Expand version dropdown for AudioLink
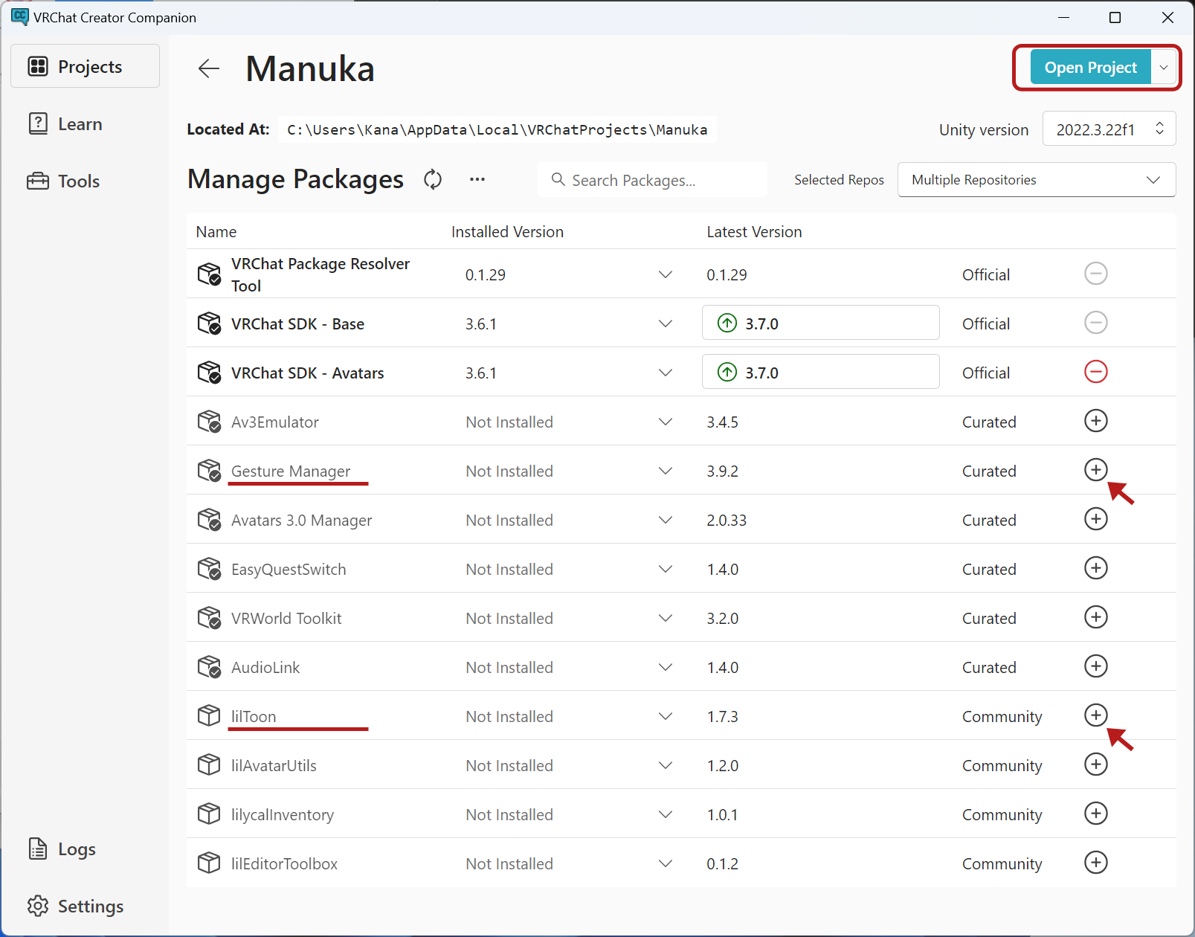Viewport: 1195px width, 937px height. (x=666, y=667)
